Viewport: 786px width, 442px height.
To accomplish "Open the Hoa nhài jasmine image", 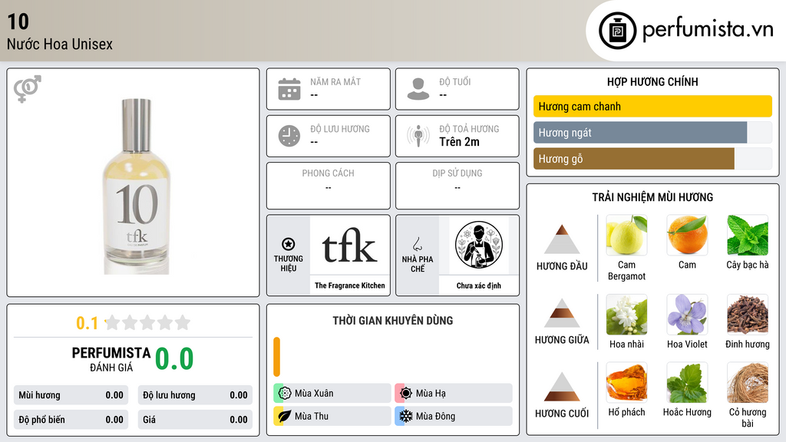I will (x=626, y=314).
